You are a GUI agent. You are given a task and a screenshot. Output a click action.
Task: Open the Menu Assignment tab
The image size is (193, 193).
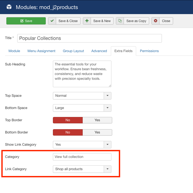coord(41,51)
